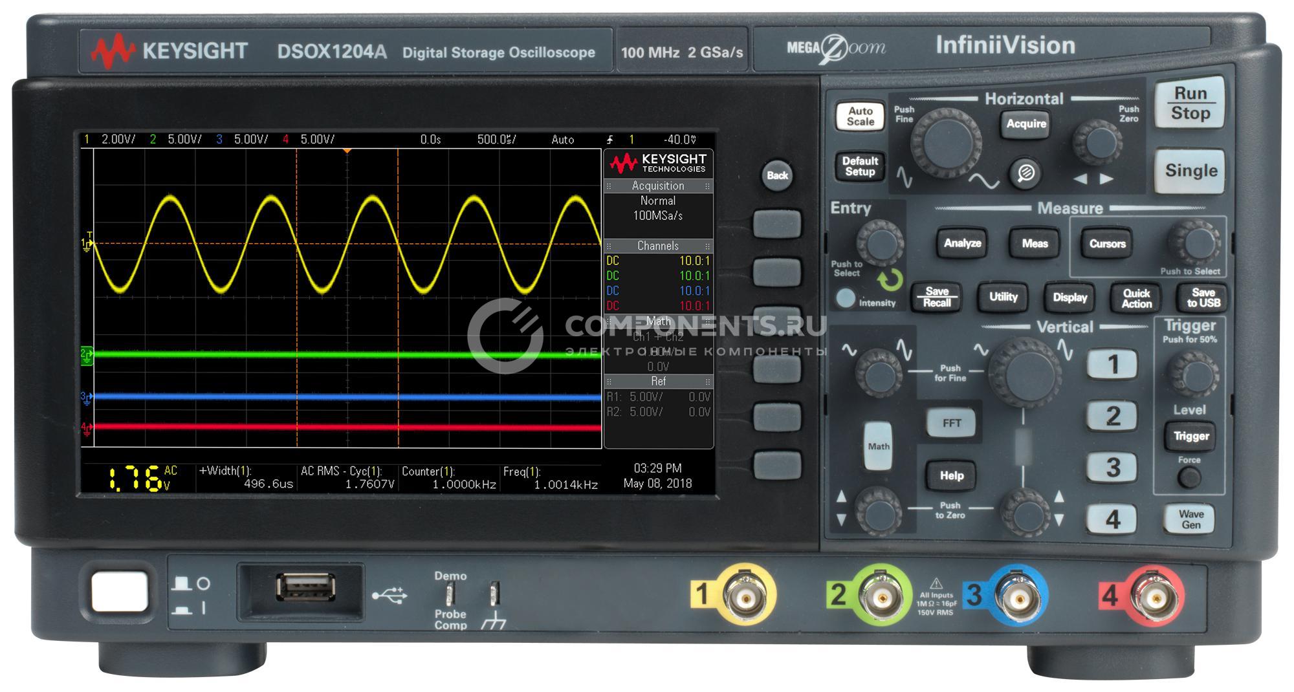Click the ground terminal lug
The height and width of the screenshot is (692, 1294).
495,594
